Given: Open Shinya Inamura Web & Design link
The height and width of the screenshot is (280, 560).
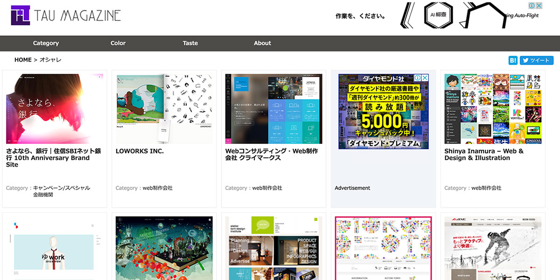Looking at the screenshot, I should point(484,154).
